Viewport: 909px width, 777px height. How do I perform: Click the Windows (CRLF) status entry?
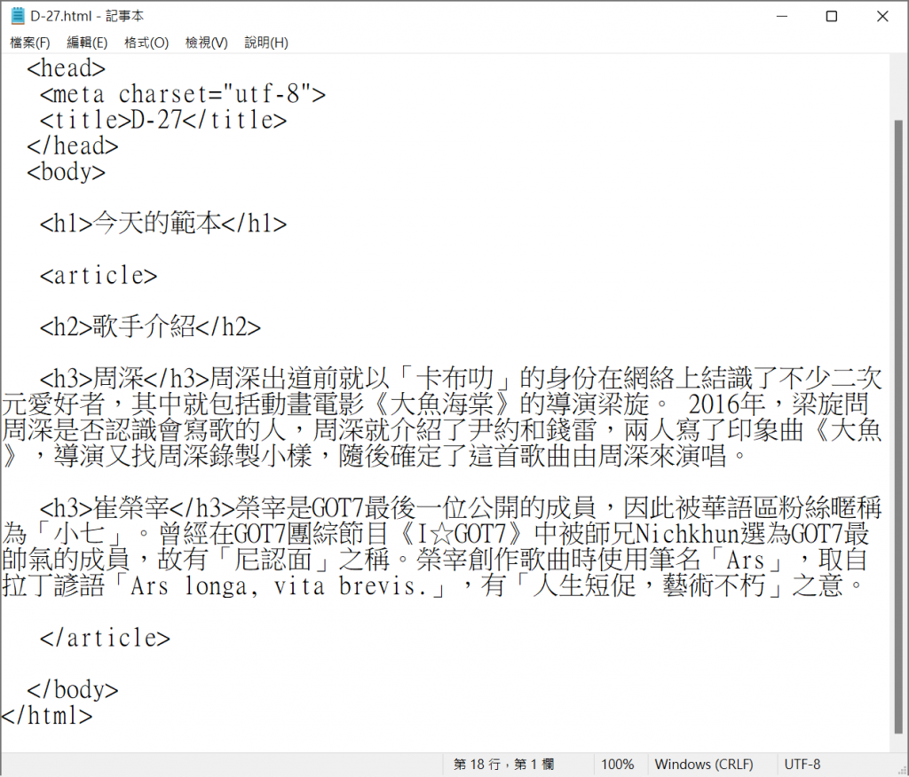[x=704, y=765]
